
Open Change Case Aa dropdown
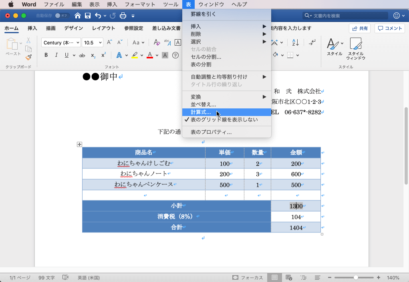(x=138, y=42)
